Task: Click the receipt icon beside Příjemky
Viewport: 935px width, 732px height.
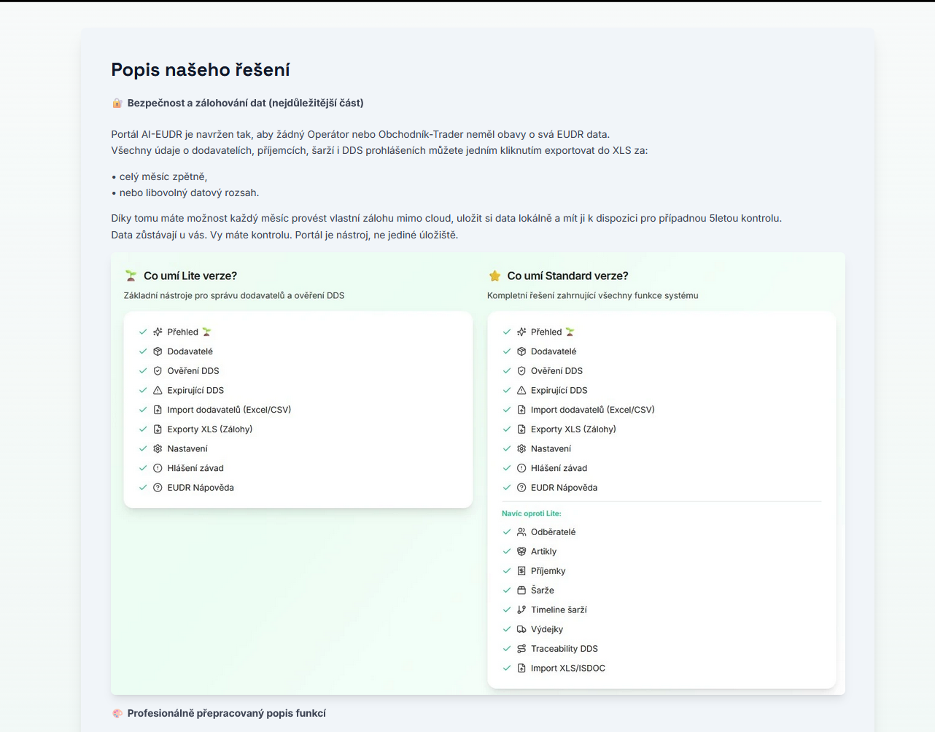Action: tap(521, 571)
